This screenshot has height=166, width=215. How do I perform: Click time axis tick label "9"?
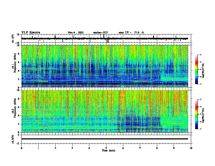[174, 148]
